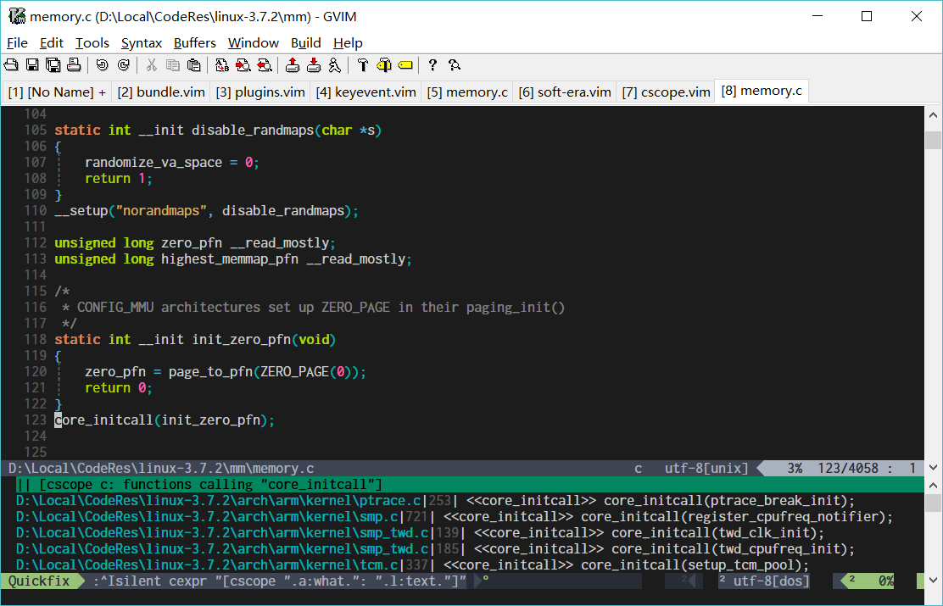Screen dimensions: 943x606
Task: Run a Vim script via the toolbar
Action: pyautogui.click(x=333, y=64)
